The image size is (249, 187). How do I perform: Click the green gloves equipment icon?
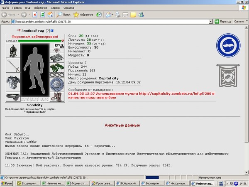pyautogui.click(x=57, y=67)
